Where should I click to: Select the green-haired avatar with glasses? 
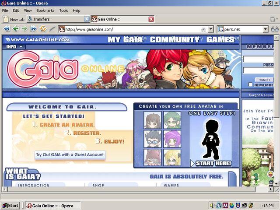[172, 120]
